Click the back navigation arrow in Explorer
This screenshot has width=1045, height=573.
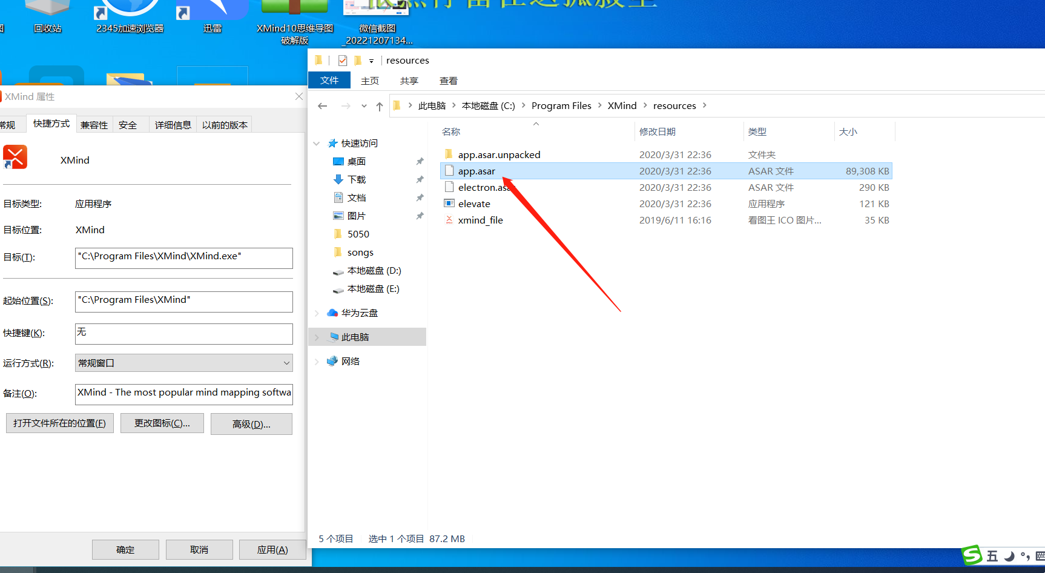323,105
